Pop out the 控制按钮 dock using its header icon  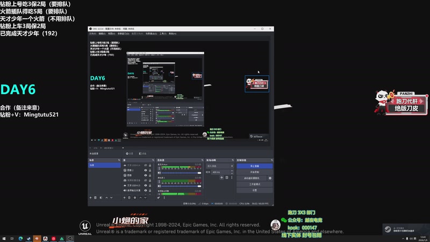pos(272,160)
